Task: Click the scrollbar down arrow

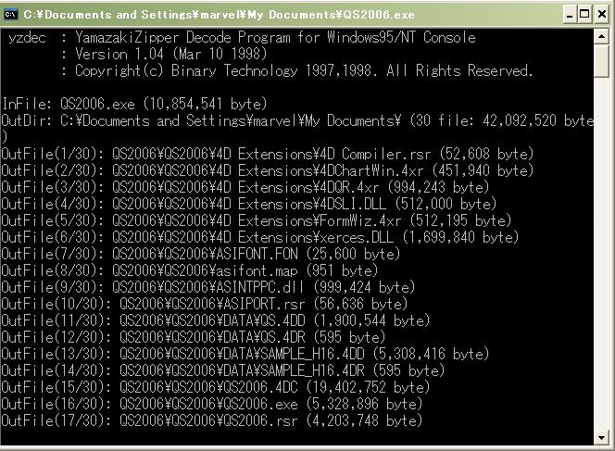Action: pyautogui.click(x=601, y=438)
